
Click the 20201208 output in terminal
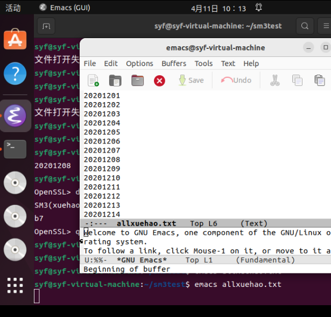point(53,165)
